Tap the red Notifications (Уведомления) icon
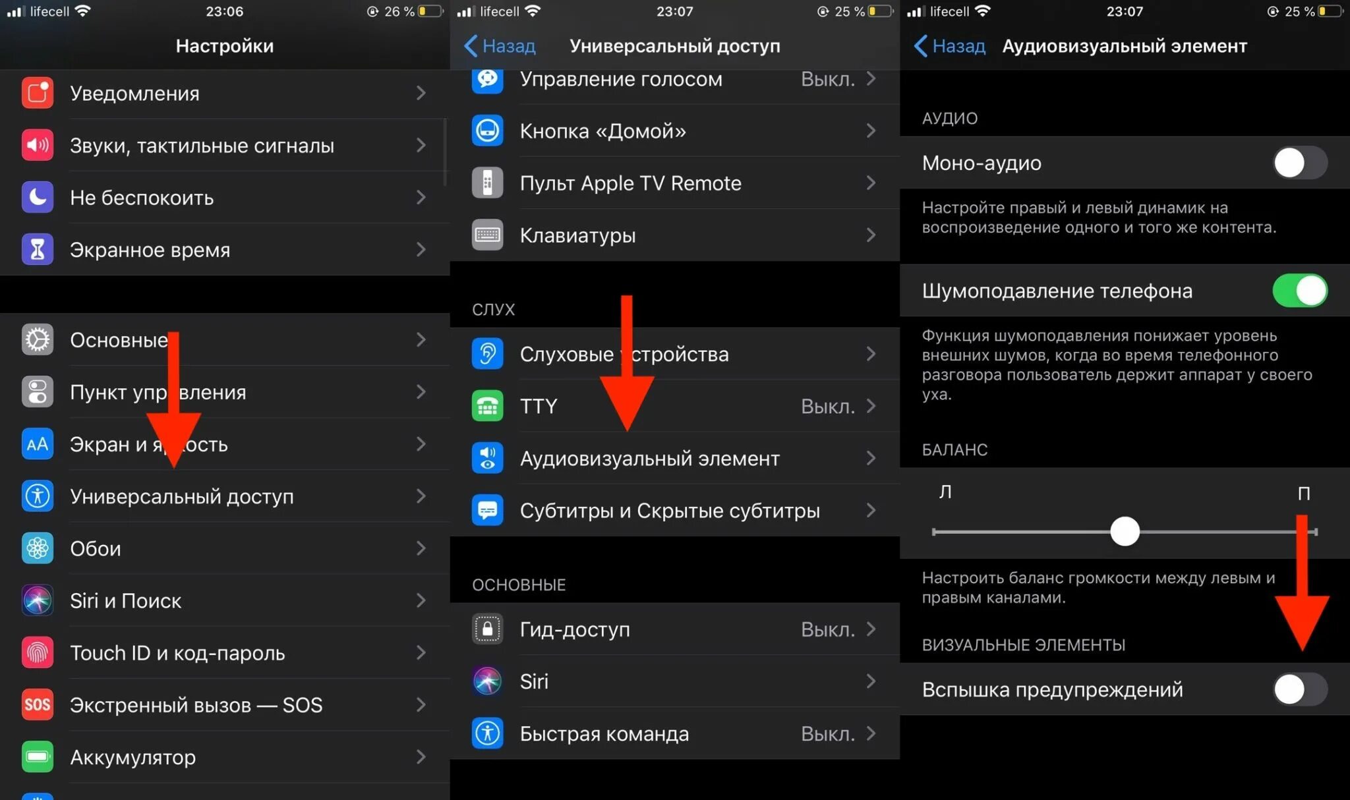Viewport: 1350px width, 800px height. tap(37, 93)
